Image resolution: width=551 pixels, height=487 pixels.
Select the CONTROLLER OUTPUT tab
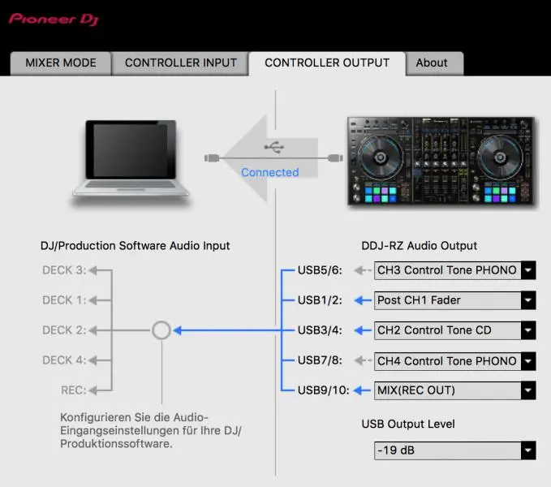click(327, 62)
